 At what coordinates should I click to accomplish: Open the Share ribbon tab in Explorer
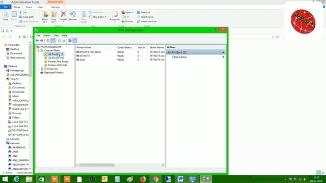[29, 7]
